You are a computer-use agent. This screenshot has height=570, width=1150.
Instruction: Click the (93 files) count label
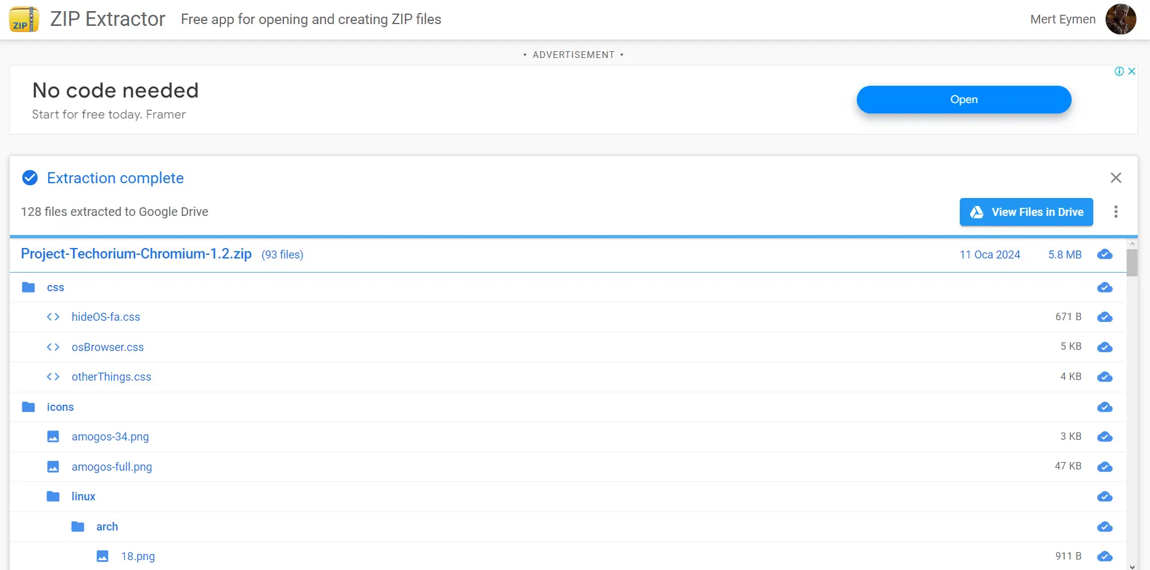click(x=282, y=255)
